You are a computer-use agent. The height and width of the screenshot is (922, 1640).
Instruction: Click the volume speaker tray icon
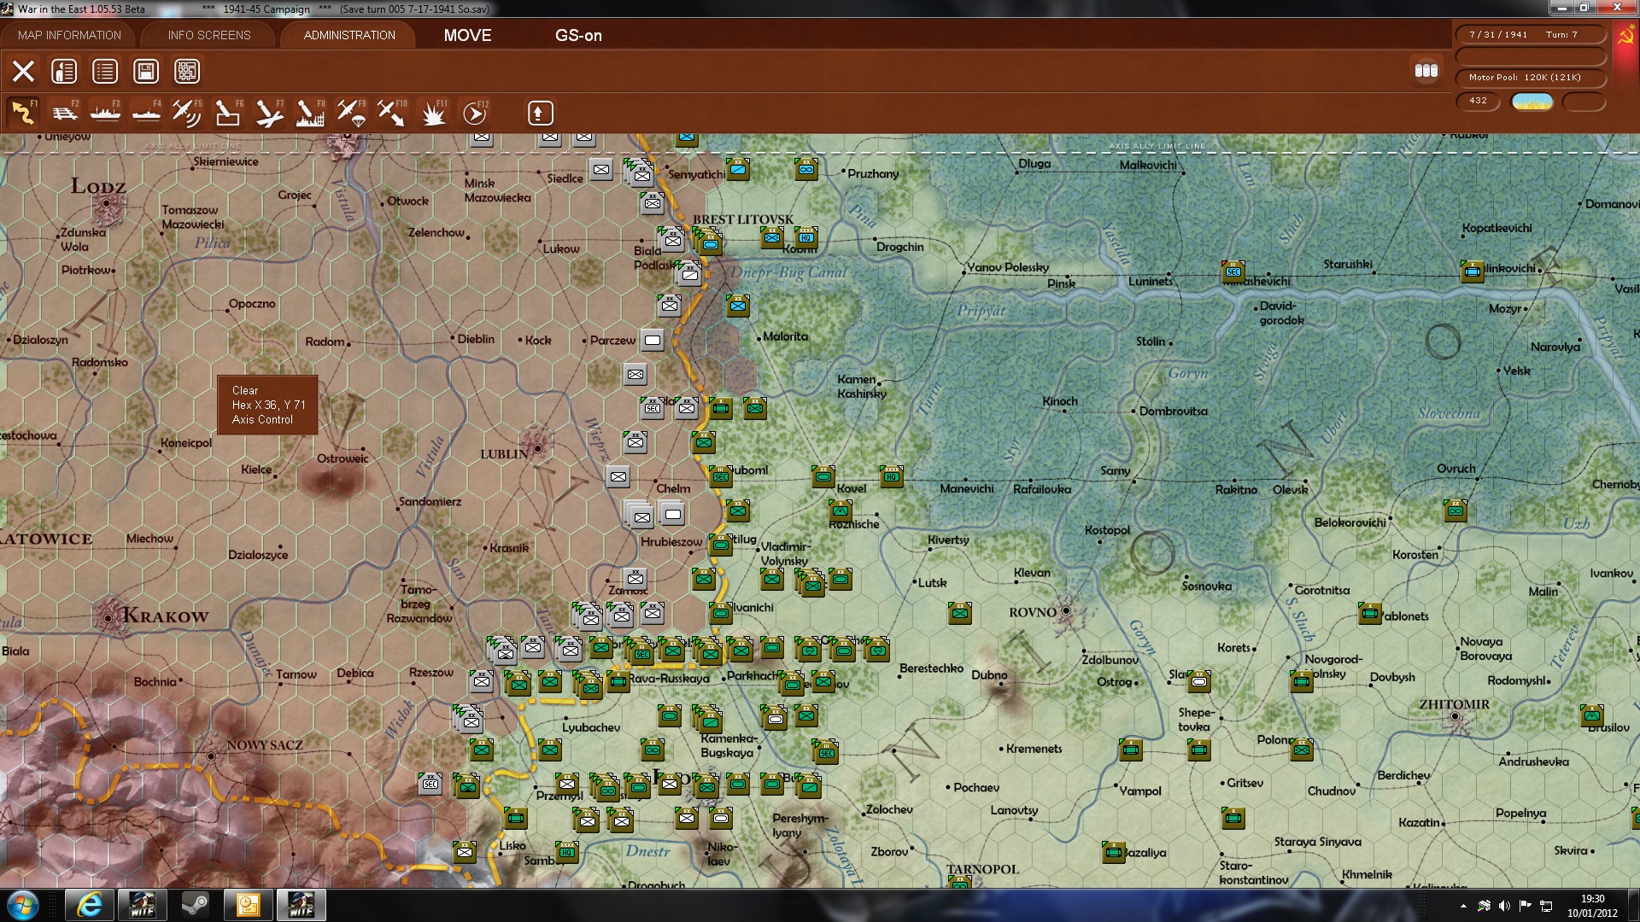coord(1504,906)
